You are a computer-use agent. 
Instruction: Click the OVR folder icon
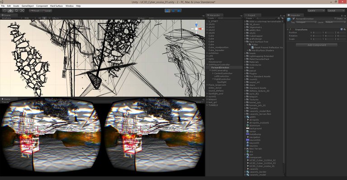[x=248, y=68]
